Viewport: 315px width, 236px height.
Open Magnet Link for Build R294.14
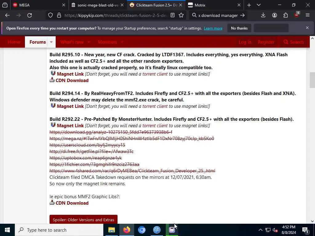(70, 106)
